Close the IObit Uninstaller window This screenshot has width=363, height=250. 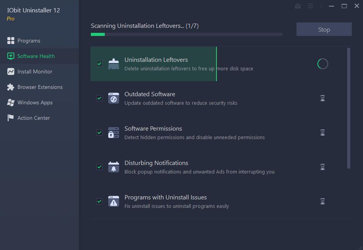click(x=357, y=6)
